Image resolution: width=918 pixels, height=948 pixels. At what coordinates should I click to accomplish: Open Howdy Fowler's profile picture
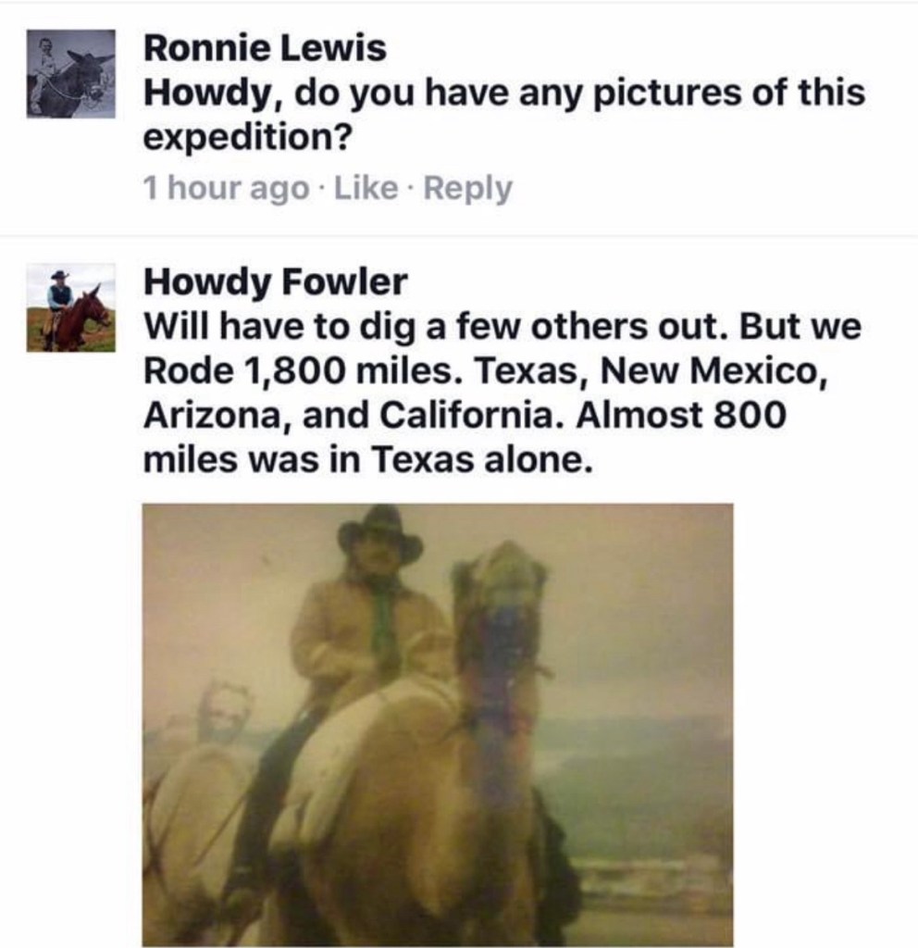70,307
